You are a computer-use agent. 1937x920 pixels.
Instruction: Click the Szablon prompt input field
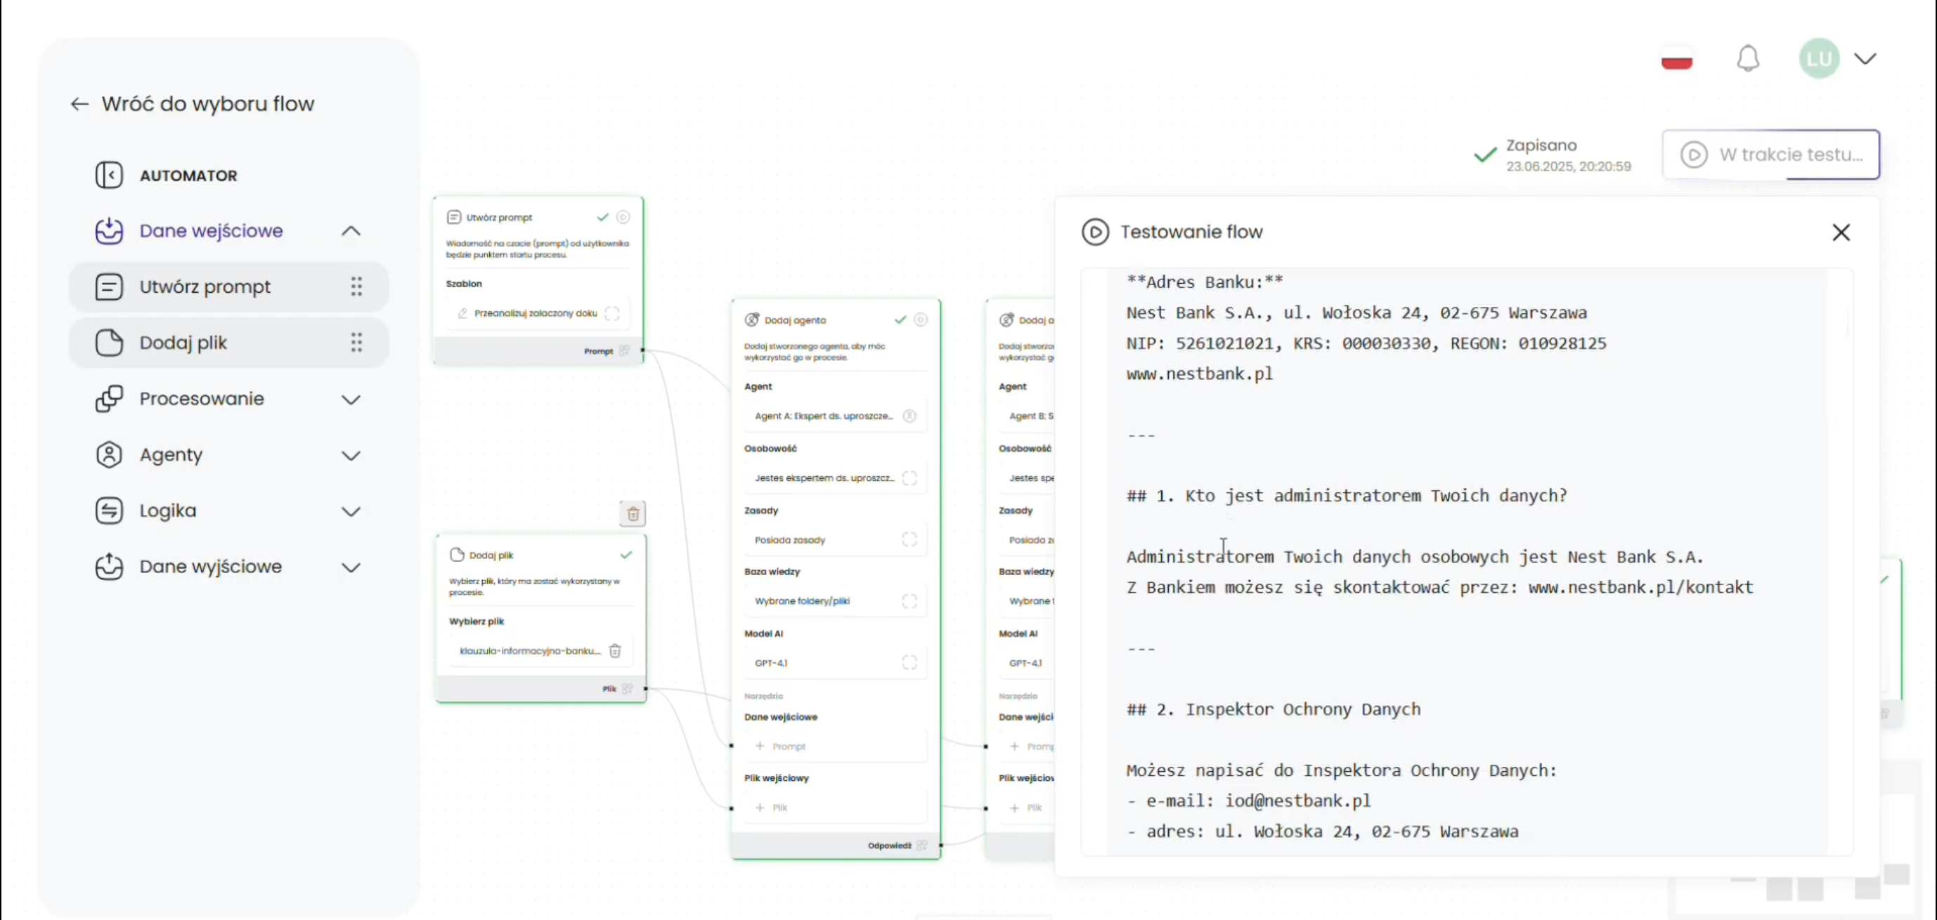(x=536, y=313)
